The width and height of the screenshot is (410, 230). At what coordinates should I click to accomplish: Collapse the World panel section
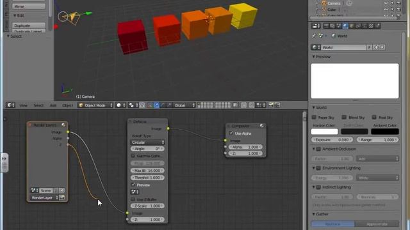pyautogui.click(x=313, y=107)
